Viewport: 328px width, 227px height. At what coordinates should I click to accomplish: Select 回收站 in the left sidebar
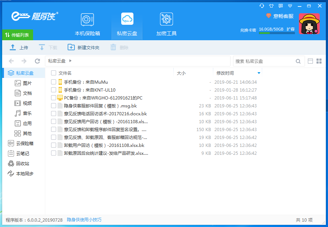[x=22, y=163]
